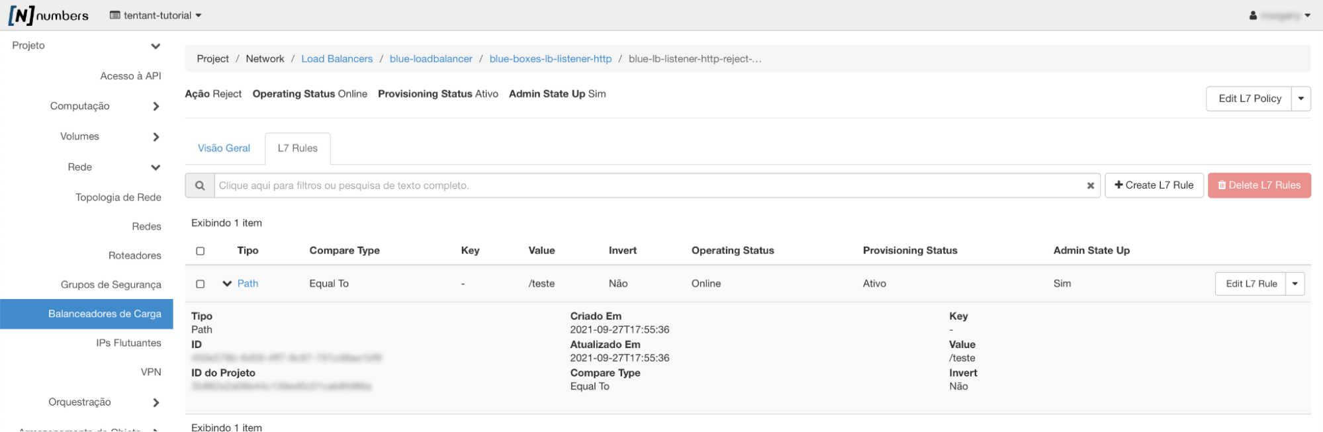The height and width of the screenshot is (432, 1323).
Task: Click the /teste value cell in table row
Action: pos(541,284)
